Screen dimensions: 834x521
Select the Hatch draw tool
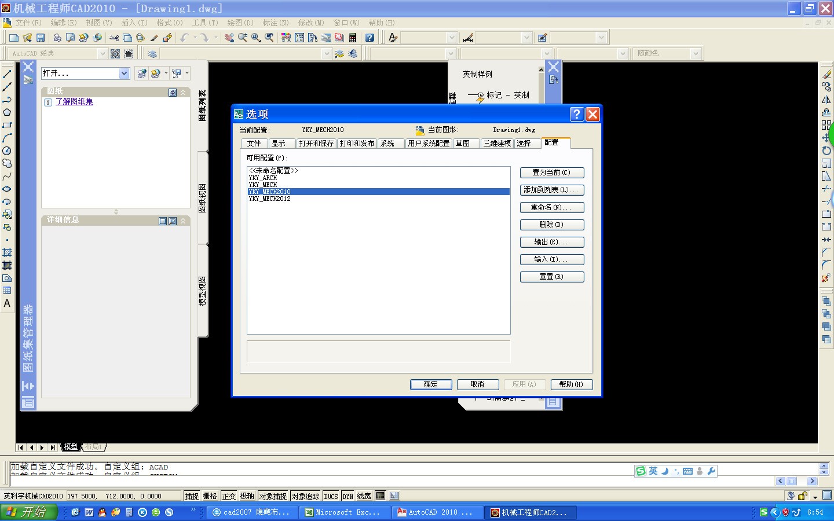point(7,252)
